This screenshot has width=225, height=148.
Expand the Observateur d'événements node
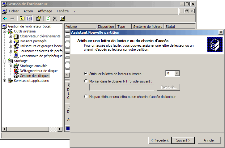10,36
